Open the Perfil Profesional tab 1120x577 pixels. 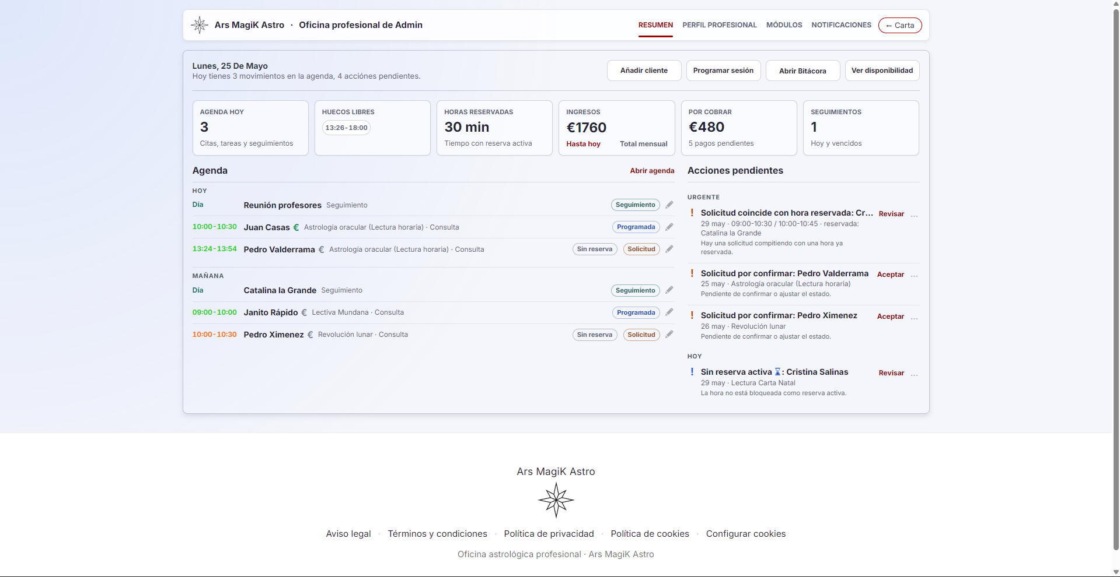(719, 25)
